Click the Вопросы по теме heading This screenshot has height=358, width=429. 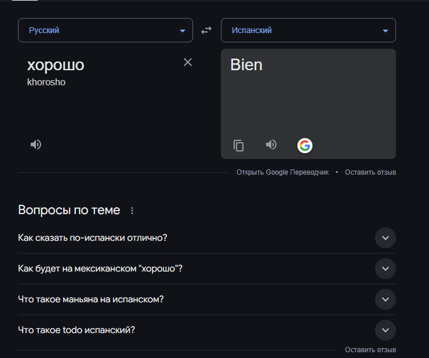coord(69,210)
